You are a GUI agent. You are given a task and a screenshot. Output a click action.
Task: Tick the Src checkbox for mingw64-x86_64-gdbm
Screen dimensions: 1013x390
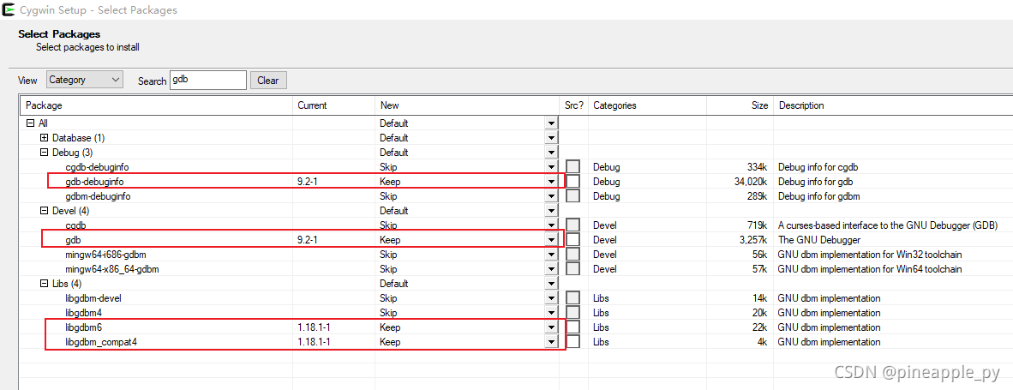(x=573, y=268)
